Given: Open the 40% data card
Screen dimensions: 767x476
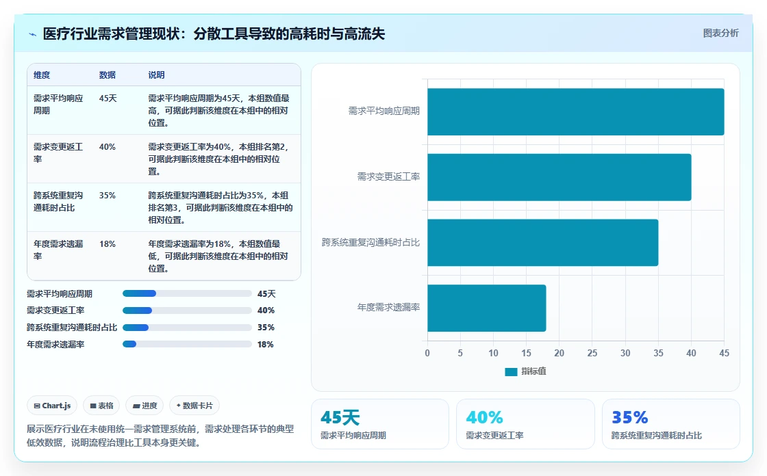Looking at the screenshot, I should (x=525, y=424).
